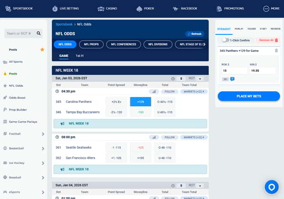
Task: Open Promotions from the top navigation
Action: tap(230, 8)
